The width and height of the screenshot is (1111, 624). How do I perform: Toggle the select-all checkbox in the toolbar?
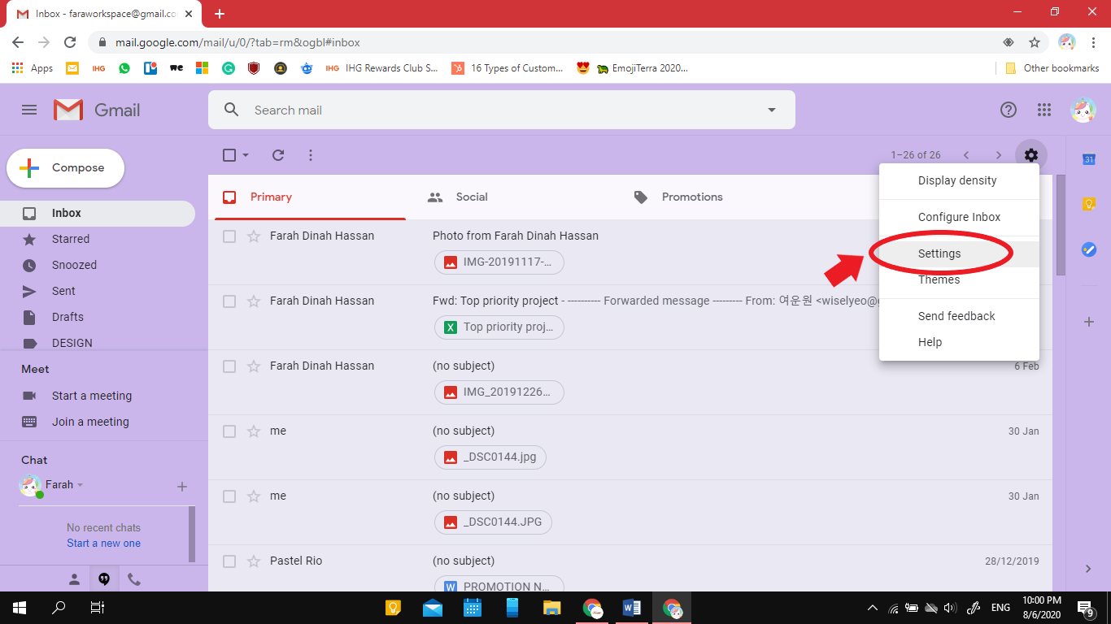[x=229, y=155]
